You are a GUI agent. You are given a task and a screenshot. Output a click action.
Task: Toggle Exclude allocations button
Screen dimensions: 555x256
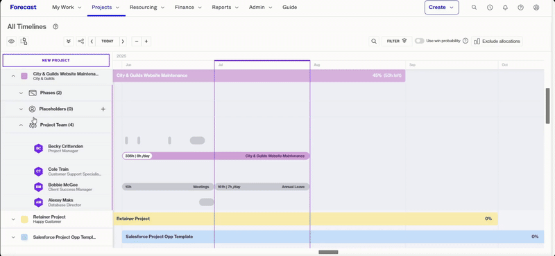tap(497, 42)
